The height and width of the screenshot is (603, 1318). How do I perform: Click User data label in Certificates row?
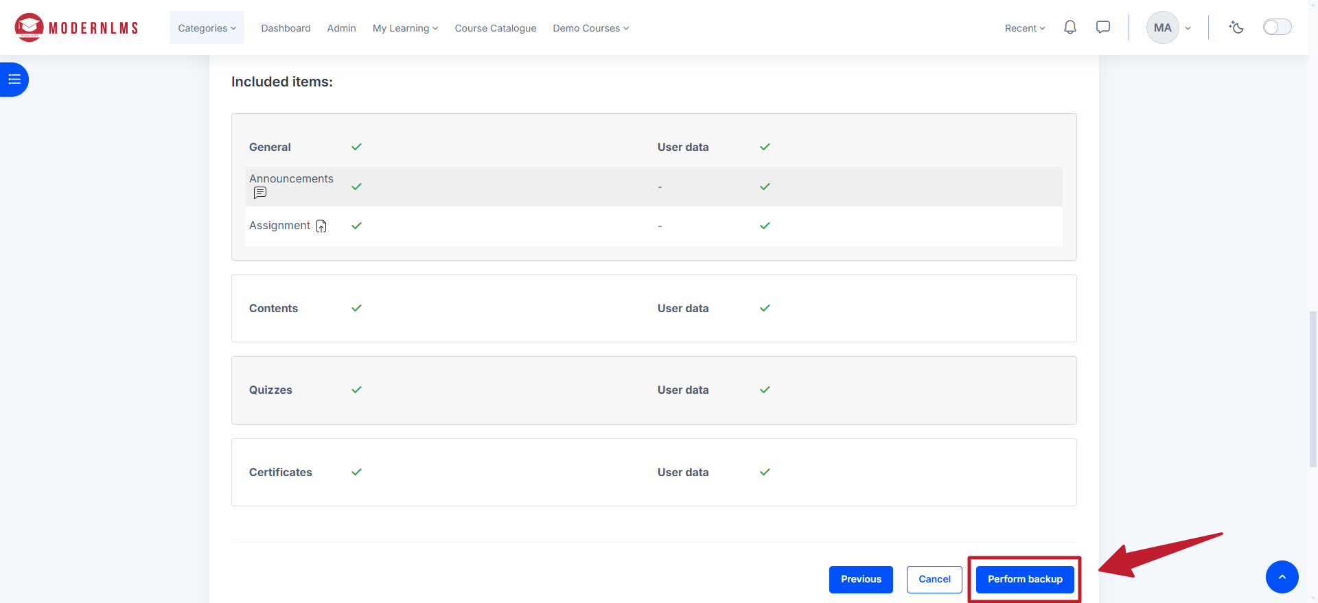683,472
